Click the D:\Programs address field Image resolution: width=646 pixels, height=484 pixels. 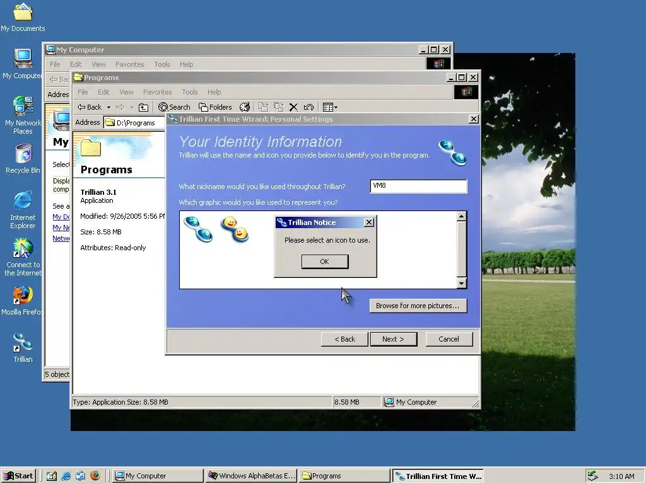click(x=134, y=123)
